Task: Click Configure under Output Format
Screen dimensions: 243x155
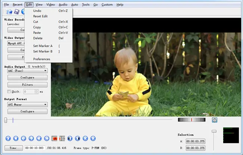Action: tap(27, 112)
